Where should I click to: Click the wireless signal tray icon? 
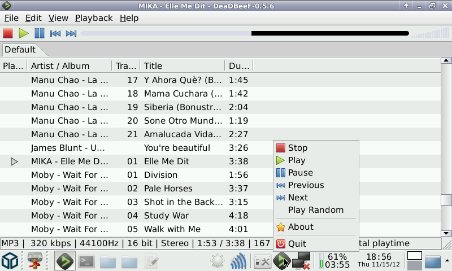coord(238,261)
